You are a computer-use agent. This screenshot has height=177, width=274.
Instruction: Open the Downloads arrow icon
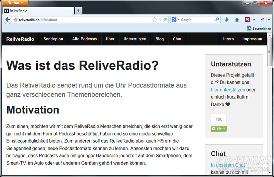click(x=227, y=20)
